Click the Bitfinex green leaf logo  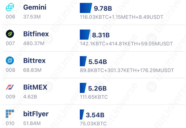click(x=10, y=34)
